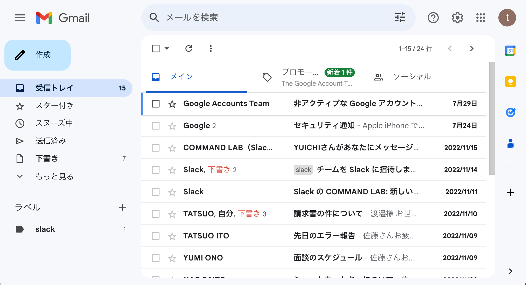Select the YUMI ONO email checkbox
Screen dimensions: 526x285
[x=156, y=258]
